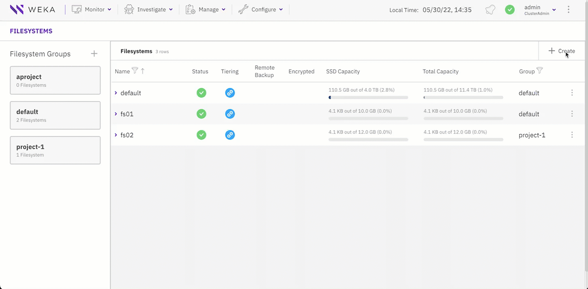Click the Group column filter icon

coord(539,70)
